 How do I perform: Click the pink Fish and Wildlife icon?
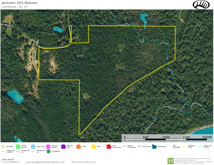[x=48, y=146]
